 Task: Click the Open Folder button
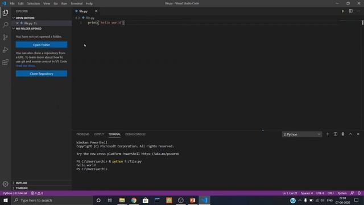coord(42,44)
